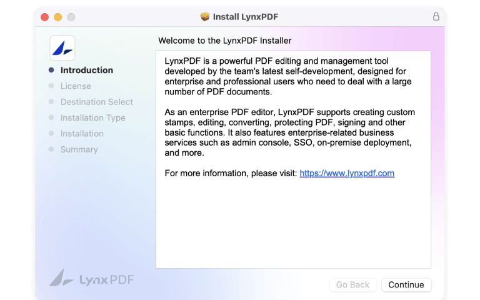The width and height of the screenshot is (480, 300).
Task: Click the Welcome to the LynxPDF Installer heading
Action: coord(225,41)
